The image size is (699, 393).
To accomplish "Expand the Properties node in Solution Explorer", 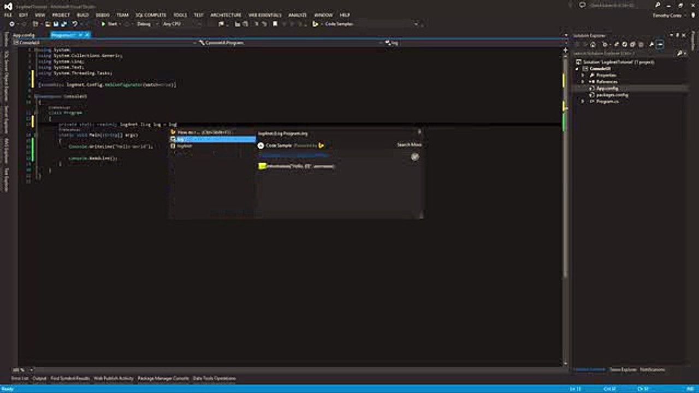I will coord(583,75).
